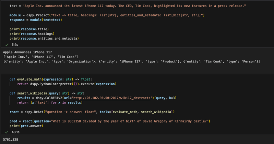Click the headings list output line
Screen dimensions: 274x144
40,57
